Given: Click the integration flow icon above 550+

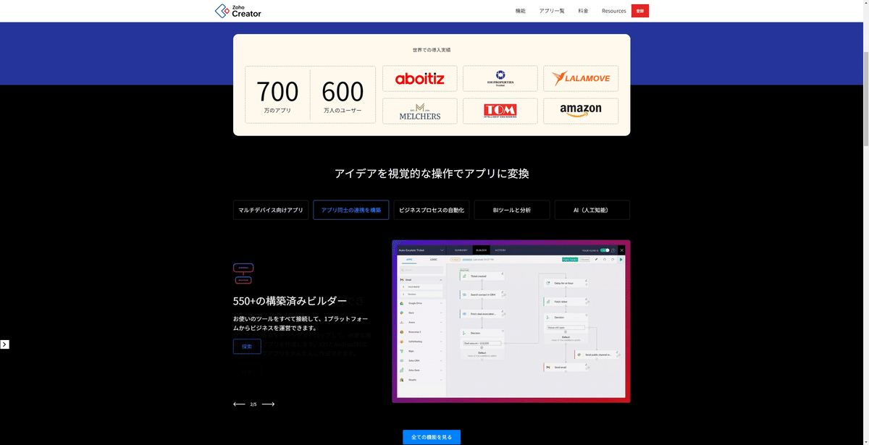Looking at the screenshot, I should (243, 274).
